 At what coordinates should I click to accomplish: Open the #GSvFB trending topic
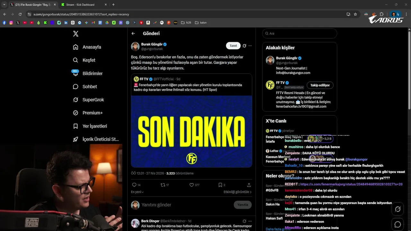coord(272,190)
